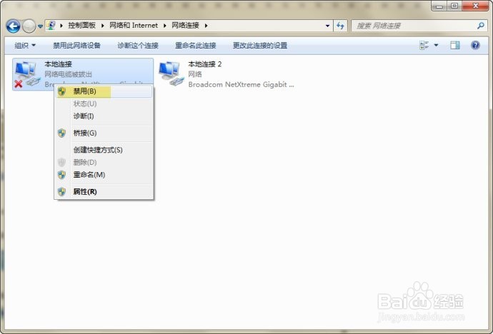Choose 禁用(B) from the context menu
This screenshot has height=334, width=493.
104,91
